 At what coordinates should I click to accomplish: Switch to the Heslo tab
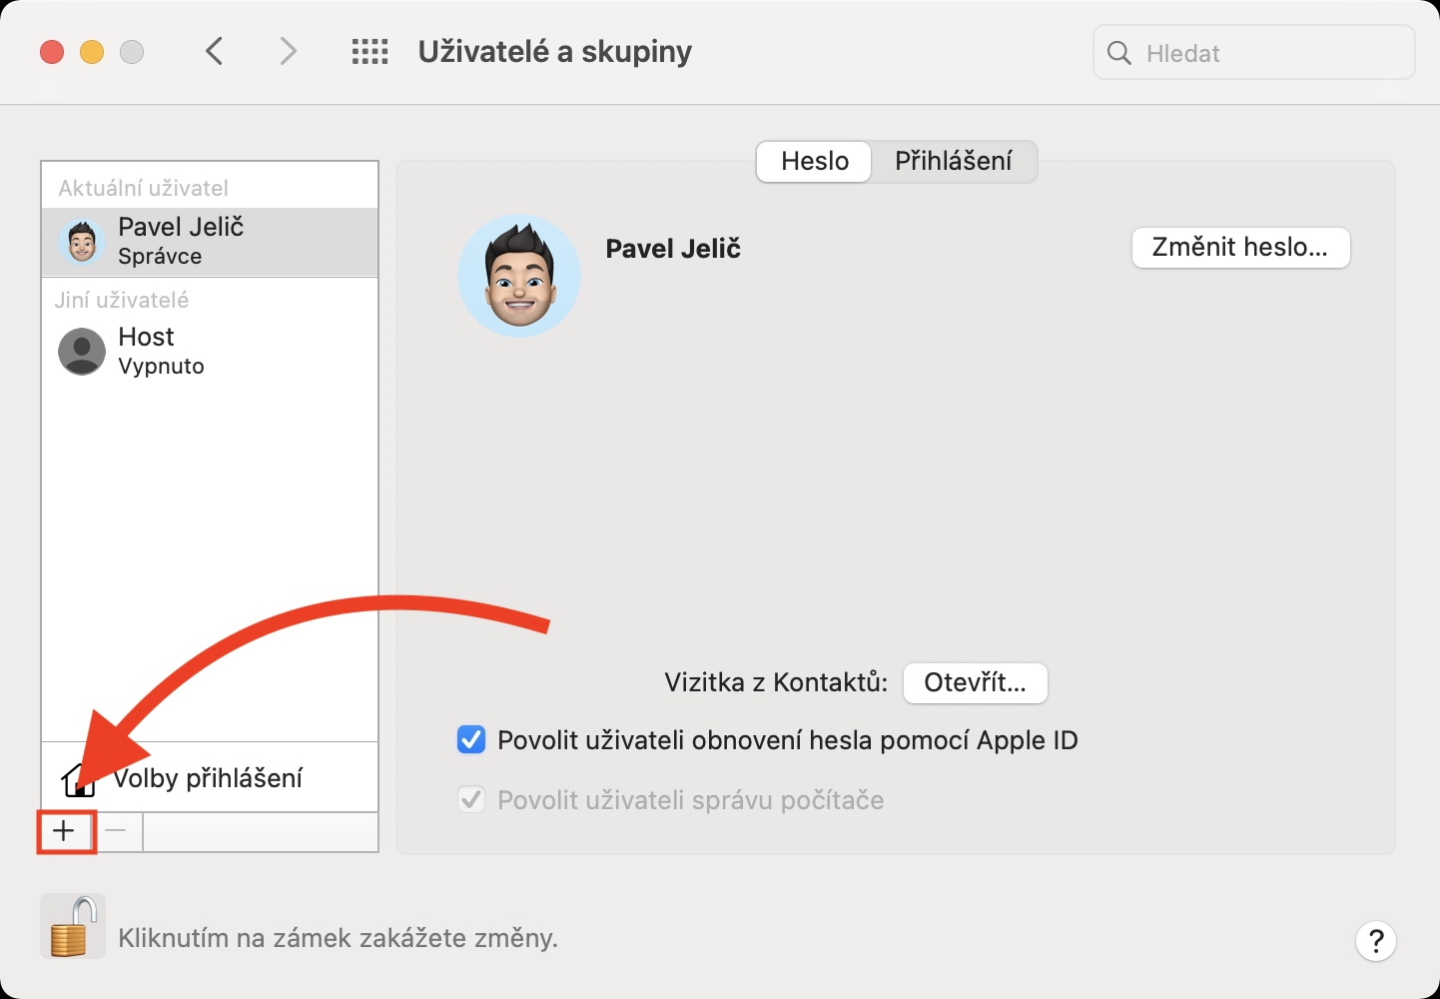click(815, 162)
